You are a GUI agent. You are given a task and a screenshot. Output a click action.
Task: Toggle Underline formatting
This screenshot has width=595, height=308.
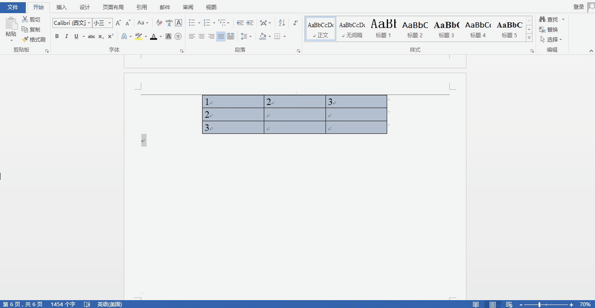pos(76,36)
